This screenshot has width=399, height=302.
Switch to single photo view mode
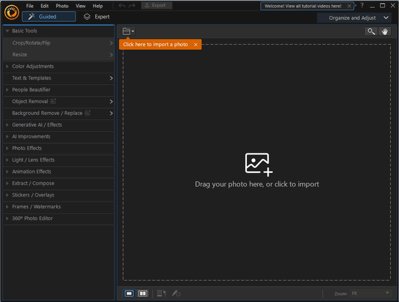click(x=129, y=293)
